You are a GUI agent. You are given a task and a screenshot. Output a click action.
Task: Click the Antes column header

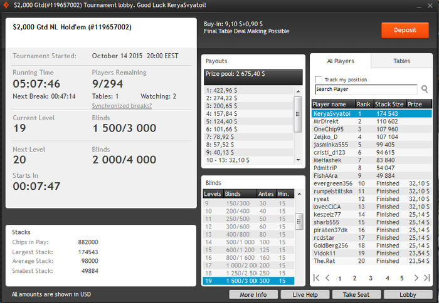[266, 193]
